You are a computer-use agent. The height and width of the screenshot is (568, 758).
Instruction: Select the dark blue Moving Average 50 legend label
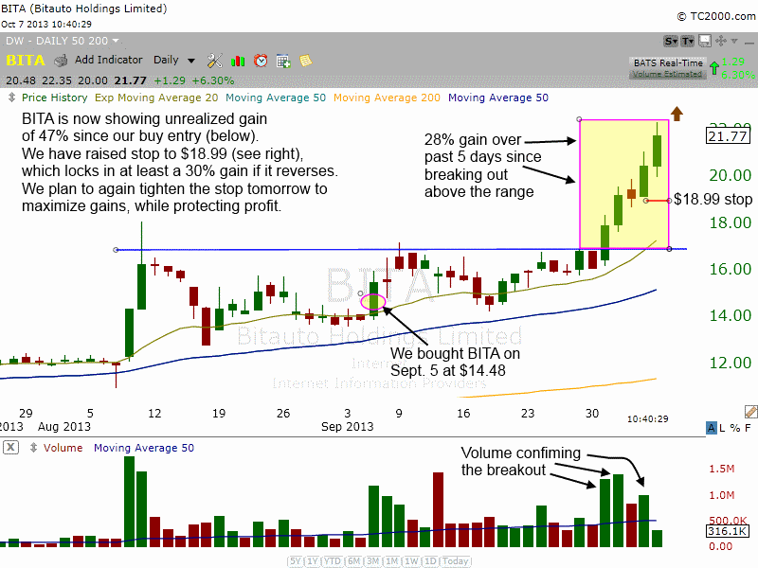[498, 98]
